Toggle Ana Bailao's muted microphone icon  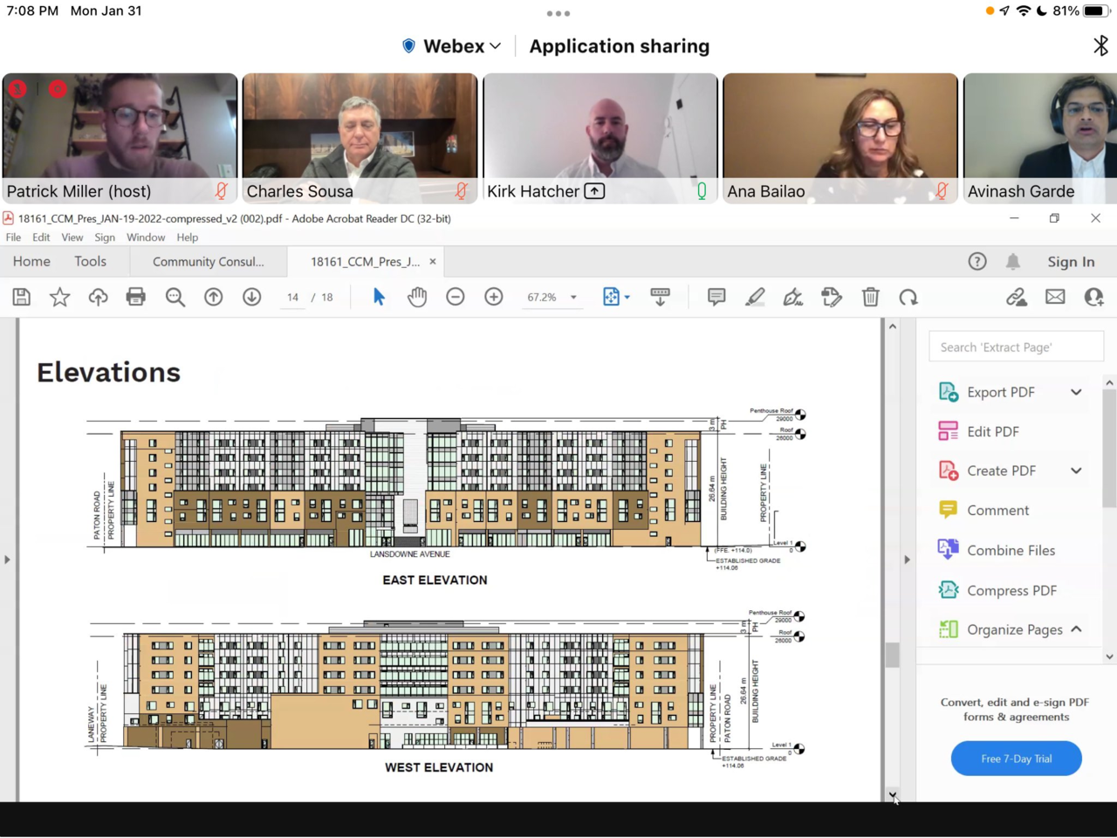pos(942,190)
